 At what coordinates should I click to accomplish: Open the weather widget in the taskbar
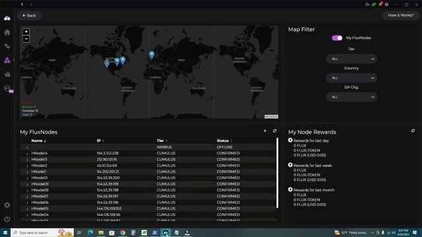pyautogui.click(x=350, y=232)
